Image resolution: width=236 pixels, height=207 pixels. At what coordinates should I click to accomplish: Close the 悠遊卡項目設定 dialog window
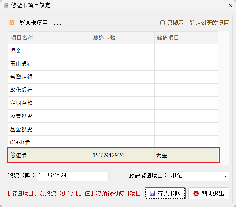230,6
